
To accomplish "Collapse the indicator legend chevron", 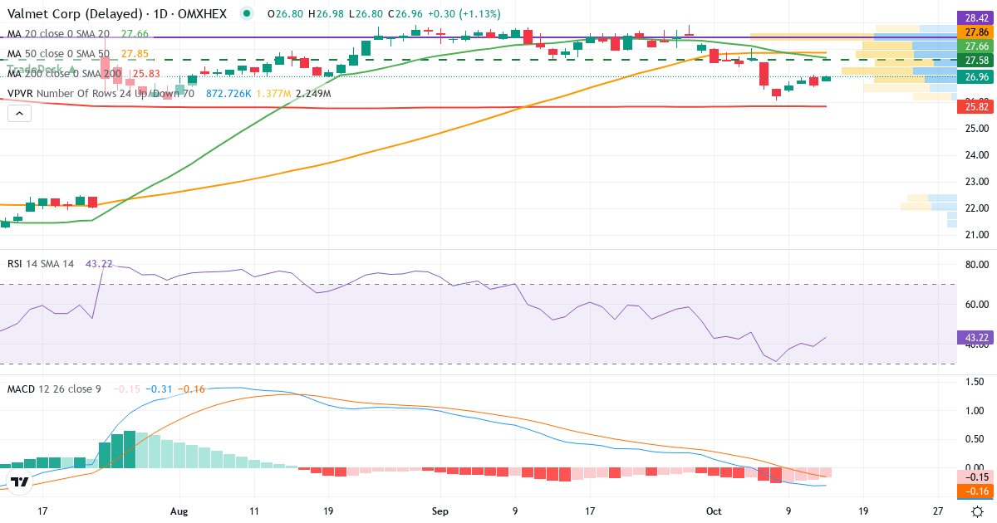I will click(x=18, y=112).
